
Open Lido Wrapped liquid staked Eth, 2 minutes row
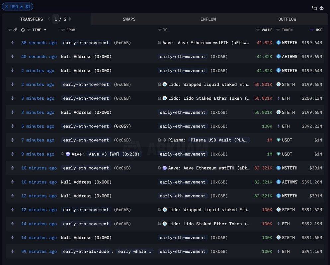[209, 84]
